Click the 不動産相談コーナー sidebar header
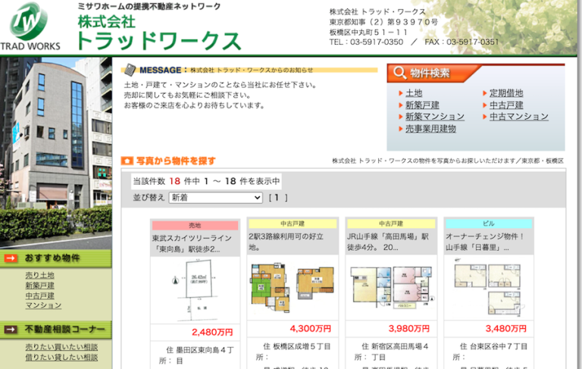The height and width of the screenshot is (369, 582). [x=55, y=330]
